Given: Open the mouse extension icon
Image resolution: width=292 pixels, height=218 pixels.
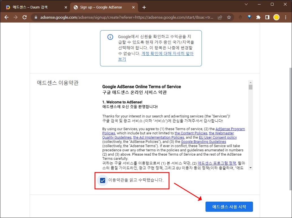Looking at the screenshot, I should pyautogui.click(x=240, y=17).
